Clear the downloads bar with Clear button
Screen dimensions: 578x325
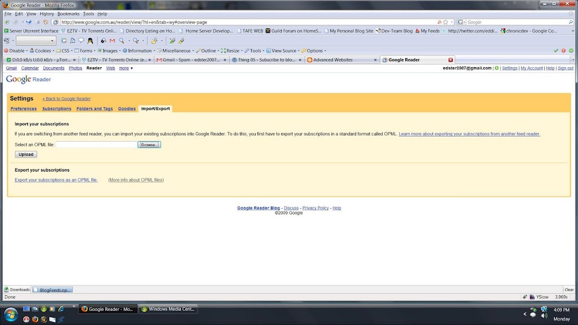click(x=569, y=289)
